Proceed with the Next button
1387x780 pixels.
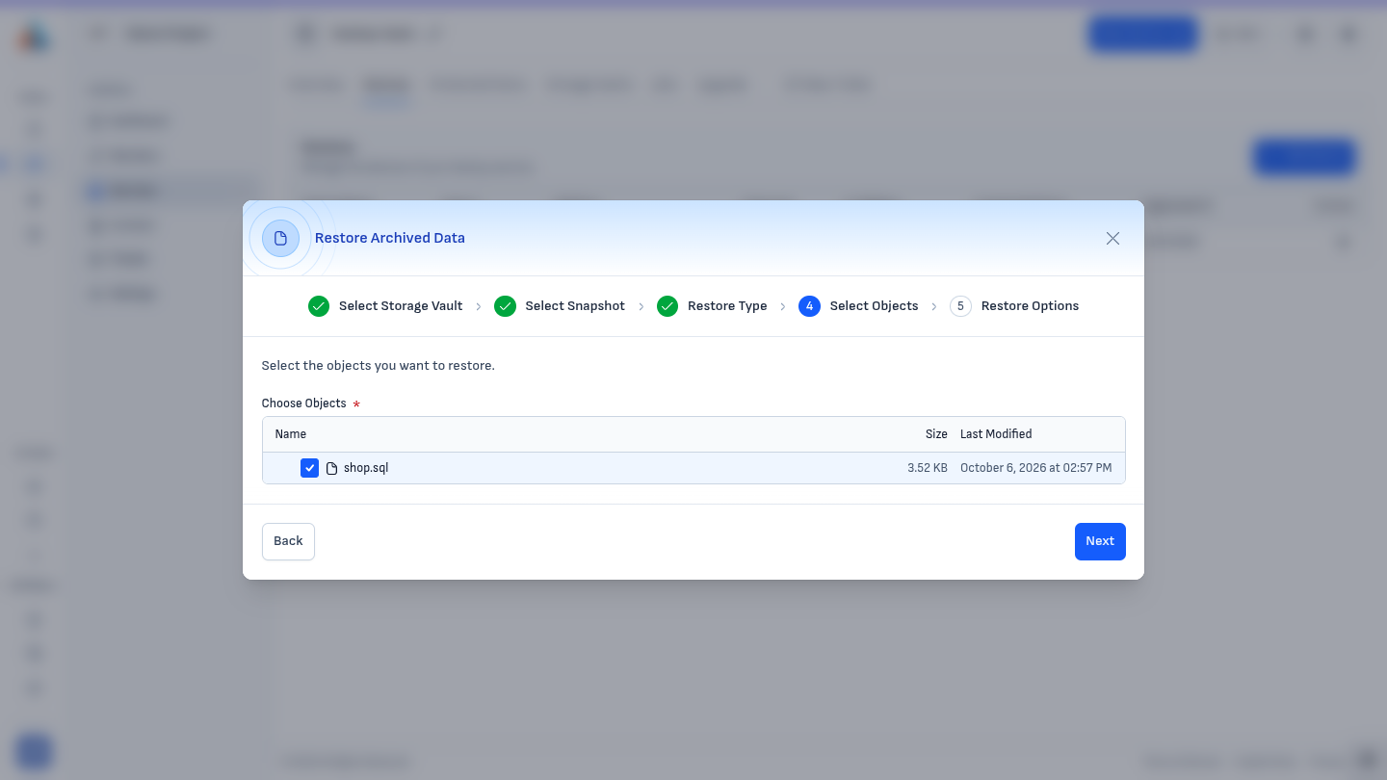click(1100, 541)
